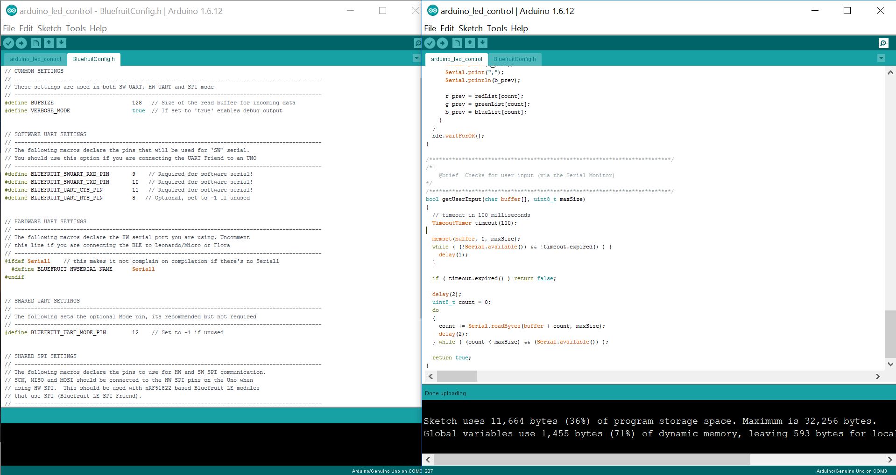The image size is (896, 475).
Task: Click BLUEFRUIT_UART_CTS_PIN define line
Action: click(x=129, y=190)
